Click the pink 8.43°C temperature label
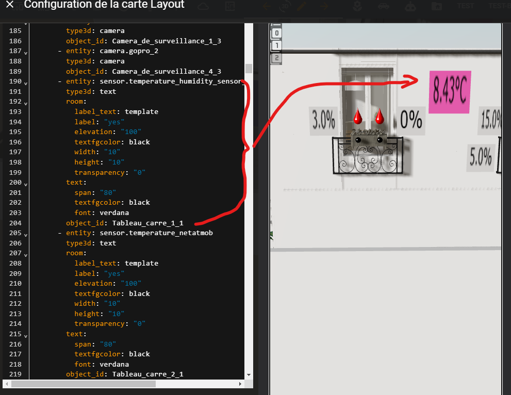Viewport: 511px width, 395px height. point(449,92)
